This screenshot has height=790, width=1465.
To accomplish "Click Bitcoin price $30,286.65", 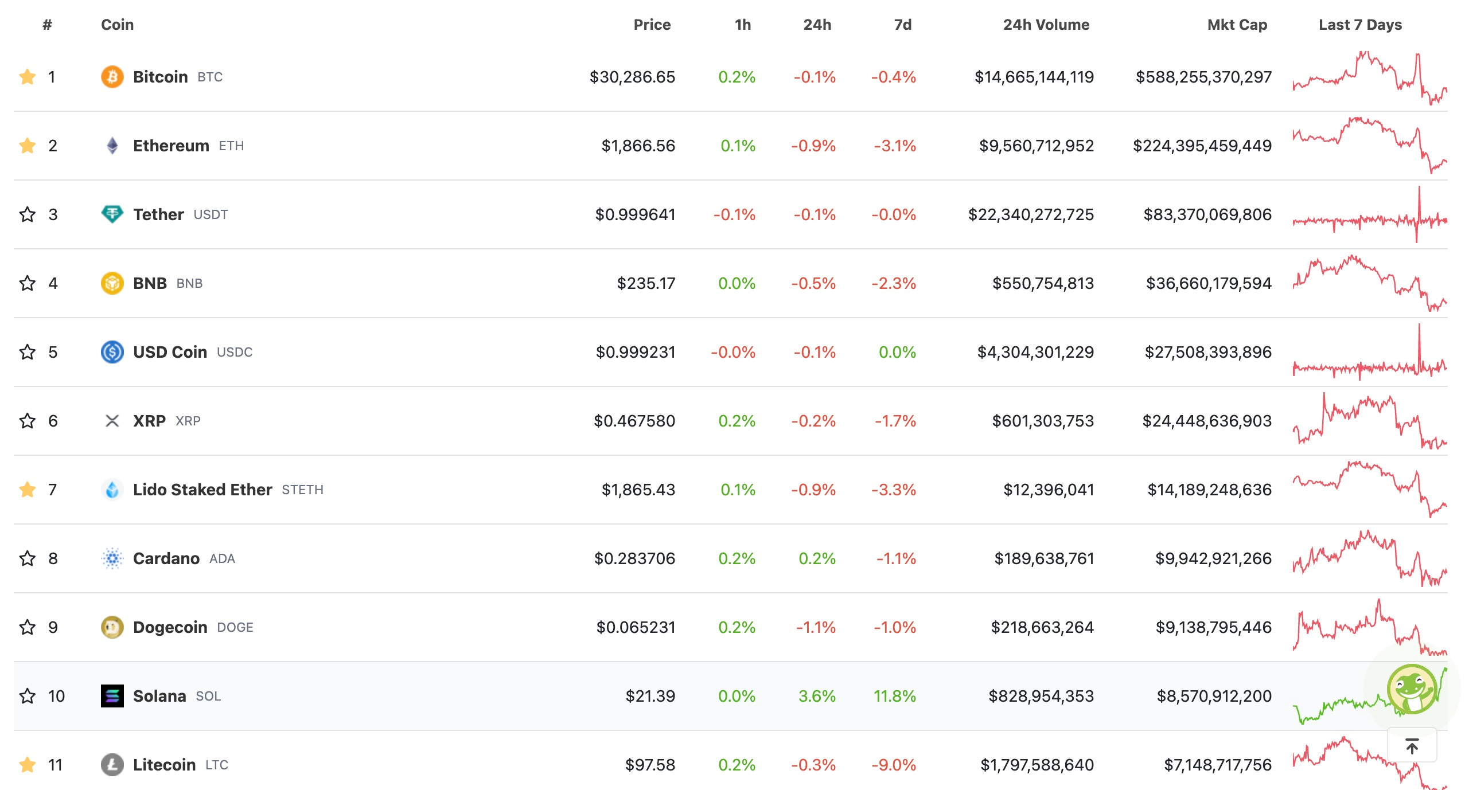I will click(632, 77).
